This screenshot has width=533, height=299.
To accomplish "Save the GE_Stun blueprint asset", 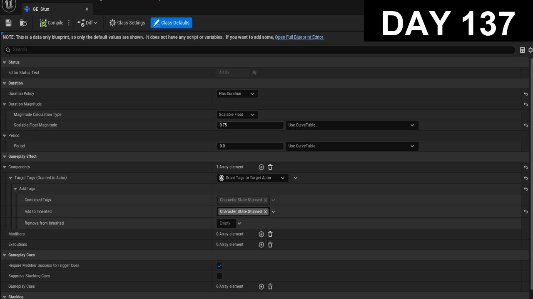I will coord(8,23).
